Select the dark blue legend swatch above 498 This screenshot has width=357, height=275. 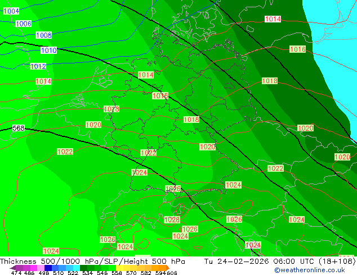click(x=48, y=268)
